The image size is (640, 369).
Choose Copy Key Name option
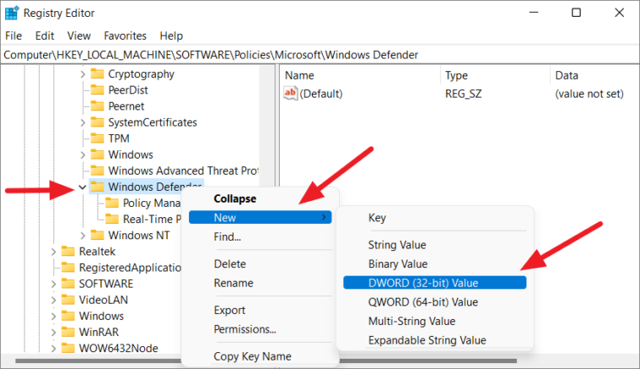click(x=252, y=356)
